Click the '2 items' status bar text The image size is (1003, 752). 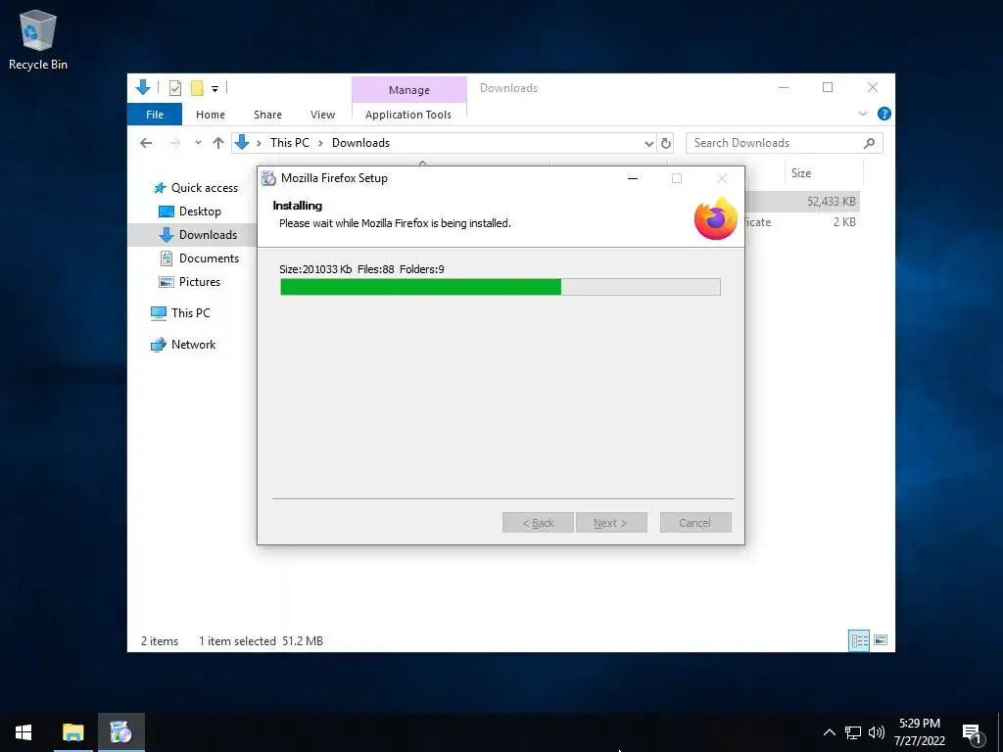pos(160,641)
